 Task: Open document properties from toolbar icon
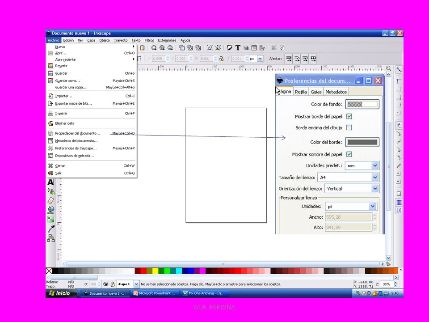(282, 48)
